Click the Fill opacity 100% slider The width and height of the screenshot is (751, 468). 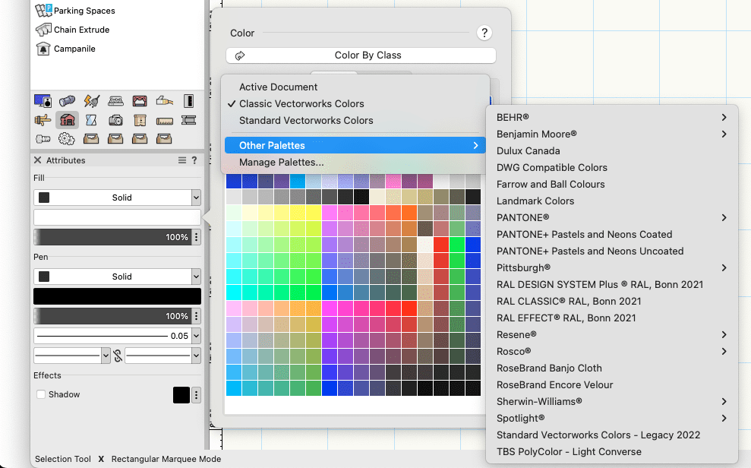click(112, 237)
